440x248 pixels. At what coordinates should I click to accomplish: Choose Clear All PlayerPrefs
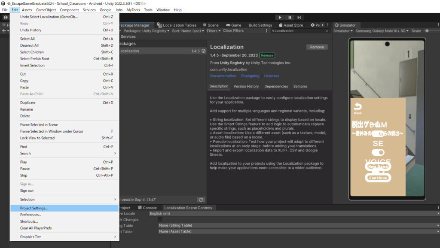[x=64, y=228]
